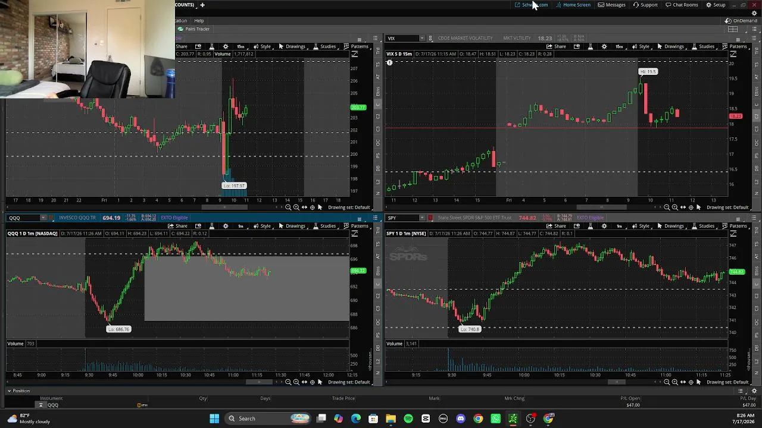Open Spotify from the taskbar
Viewport: 762px width, 428px height.
point(408,418)
